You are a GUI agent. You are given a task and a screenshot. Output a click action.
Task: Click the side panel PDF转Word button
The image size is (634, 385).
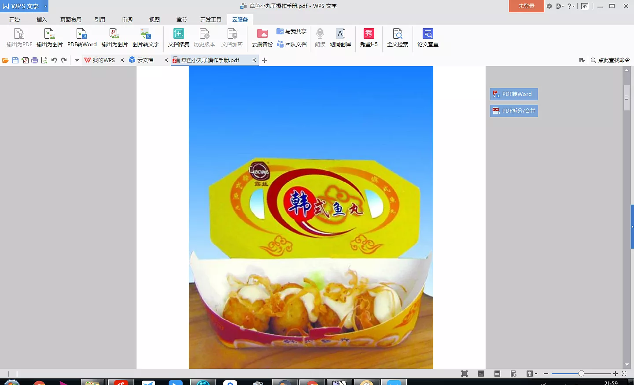click(514, 94)
